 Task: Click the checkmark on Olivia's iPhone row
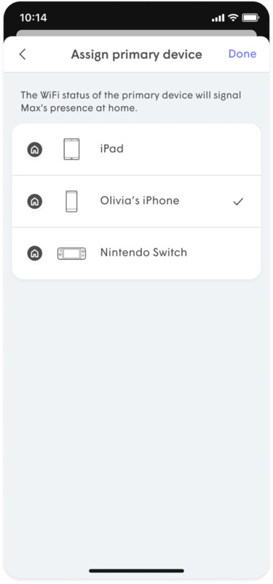238,201
